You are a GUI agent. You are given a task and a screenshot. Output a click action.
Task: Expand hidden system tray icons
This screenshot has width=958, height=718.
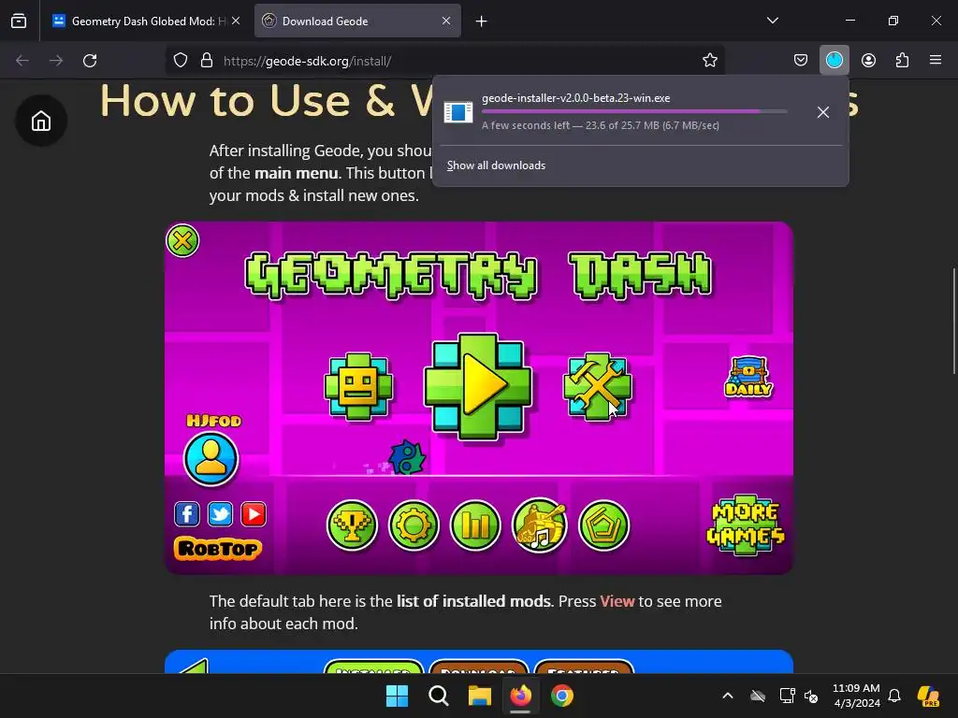(728, 696)
